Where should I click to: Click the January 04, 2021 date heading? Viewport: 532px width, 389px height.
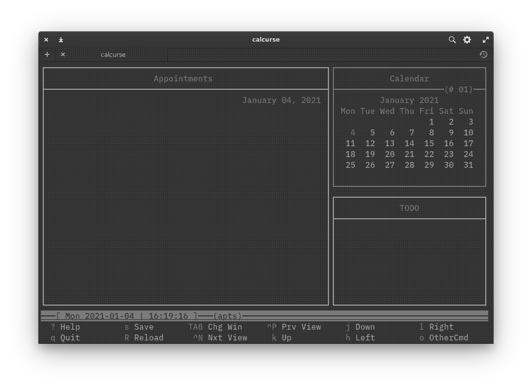281,100
